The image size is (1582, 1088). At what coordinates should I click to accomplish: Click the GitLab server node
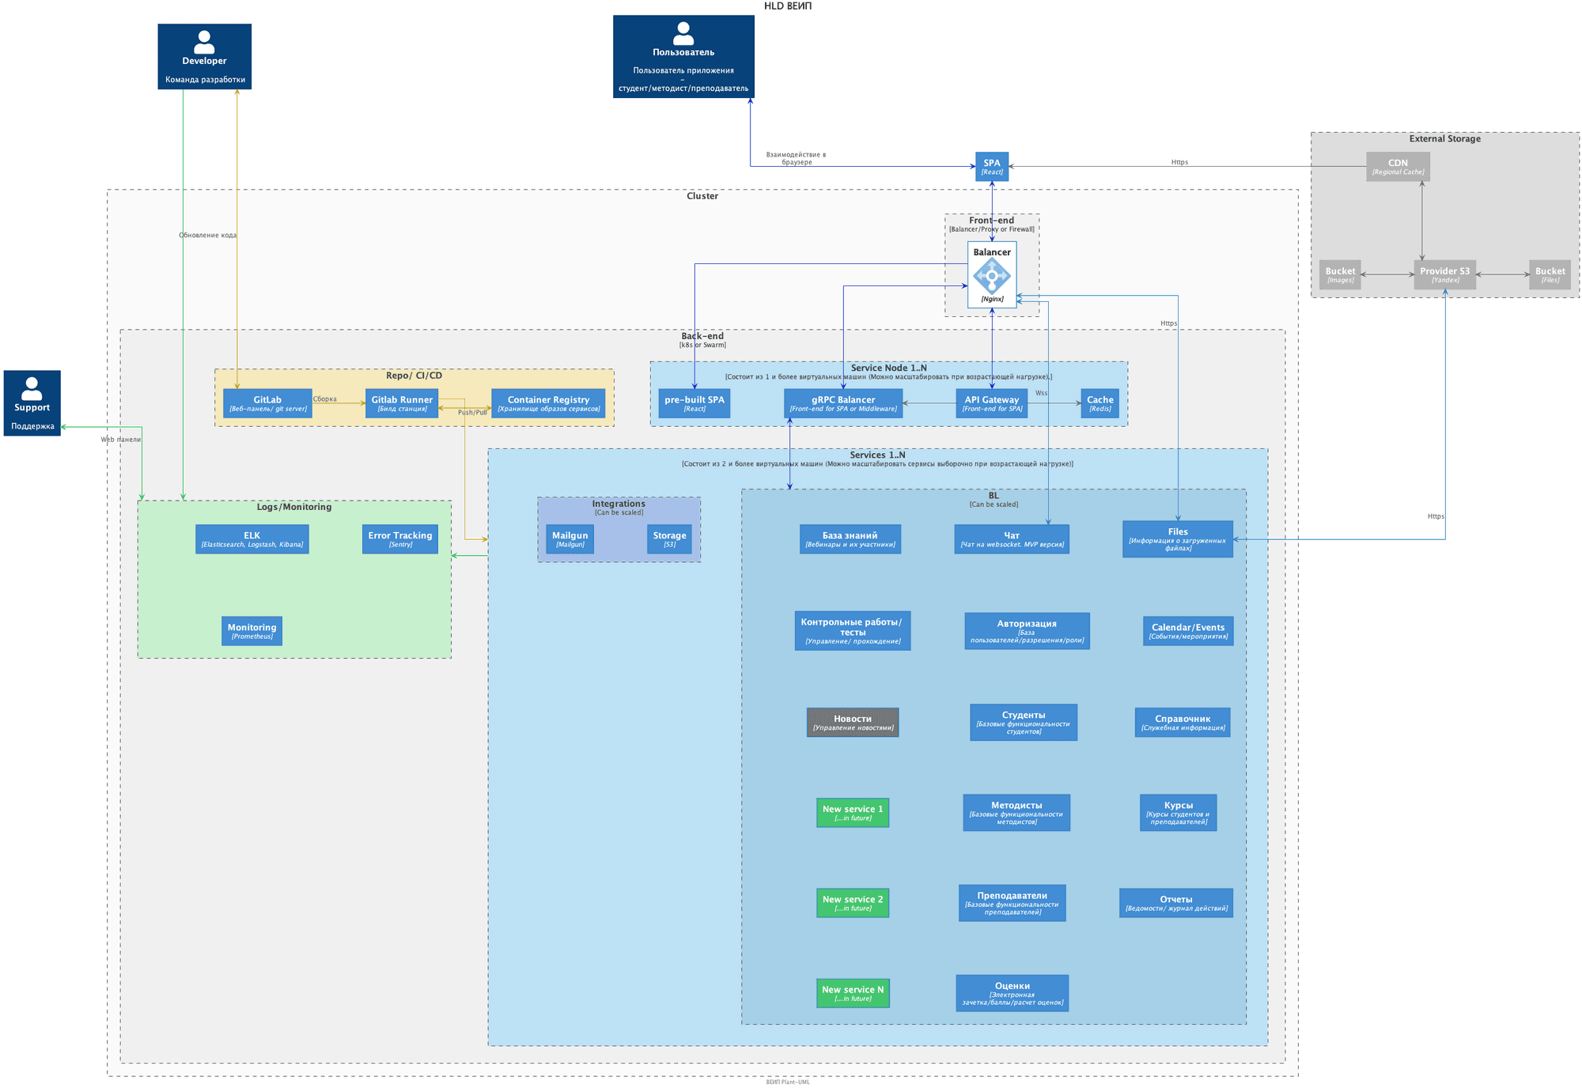click(x=267, y=403)
